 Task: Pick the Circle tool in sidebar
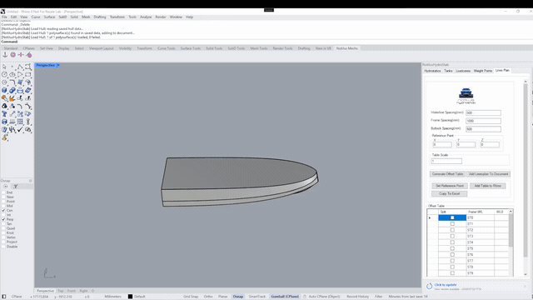(4, 74)
